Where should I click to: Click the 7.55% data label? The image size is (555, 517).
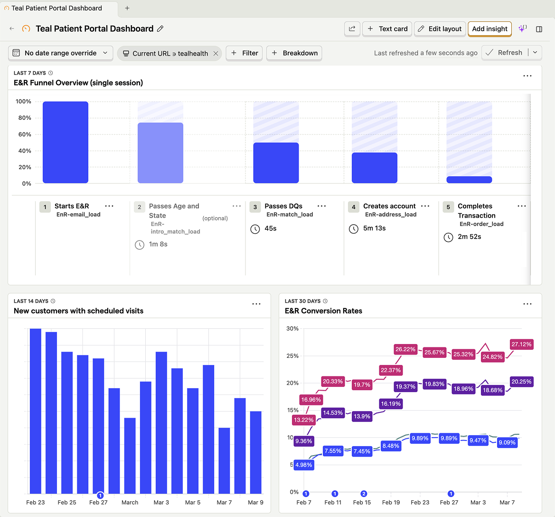333,451
